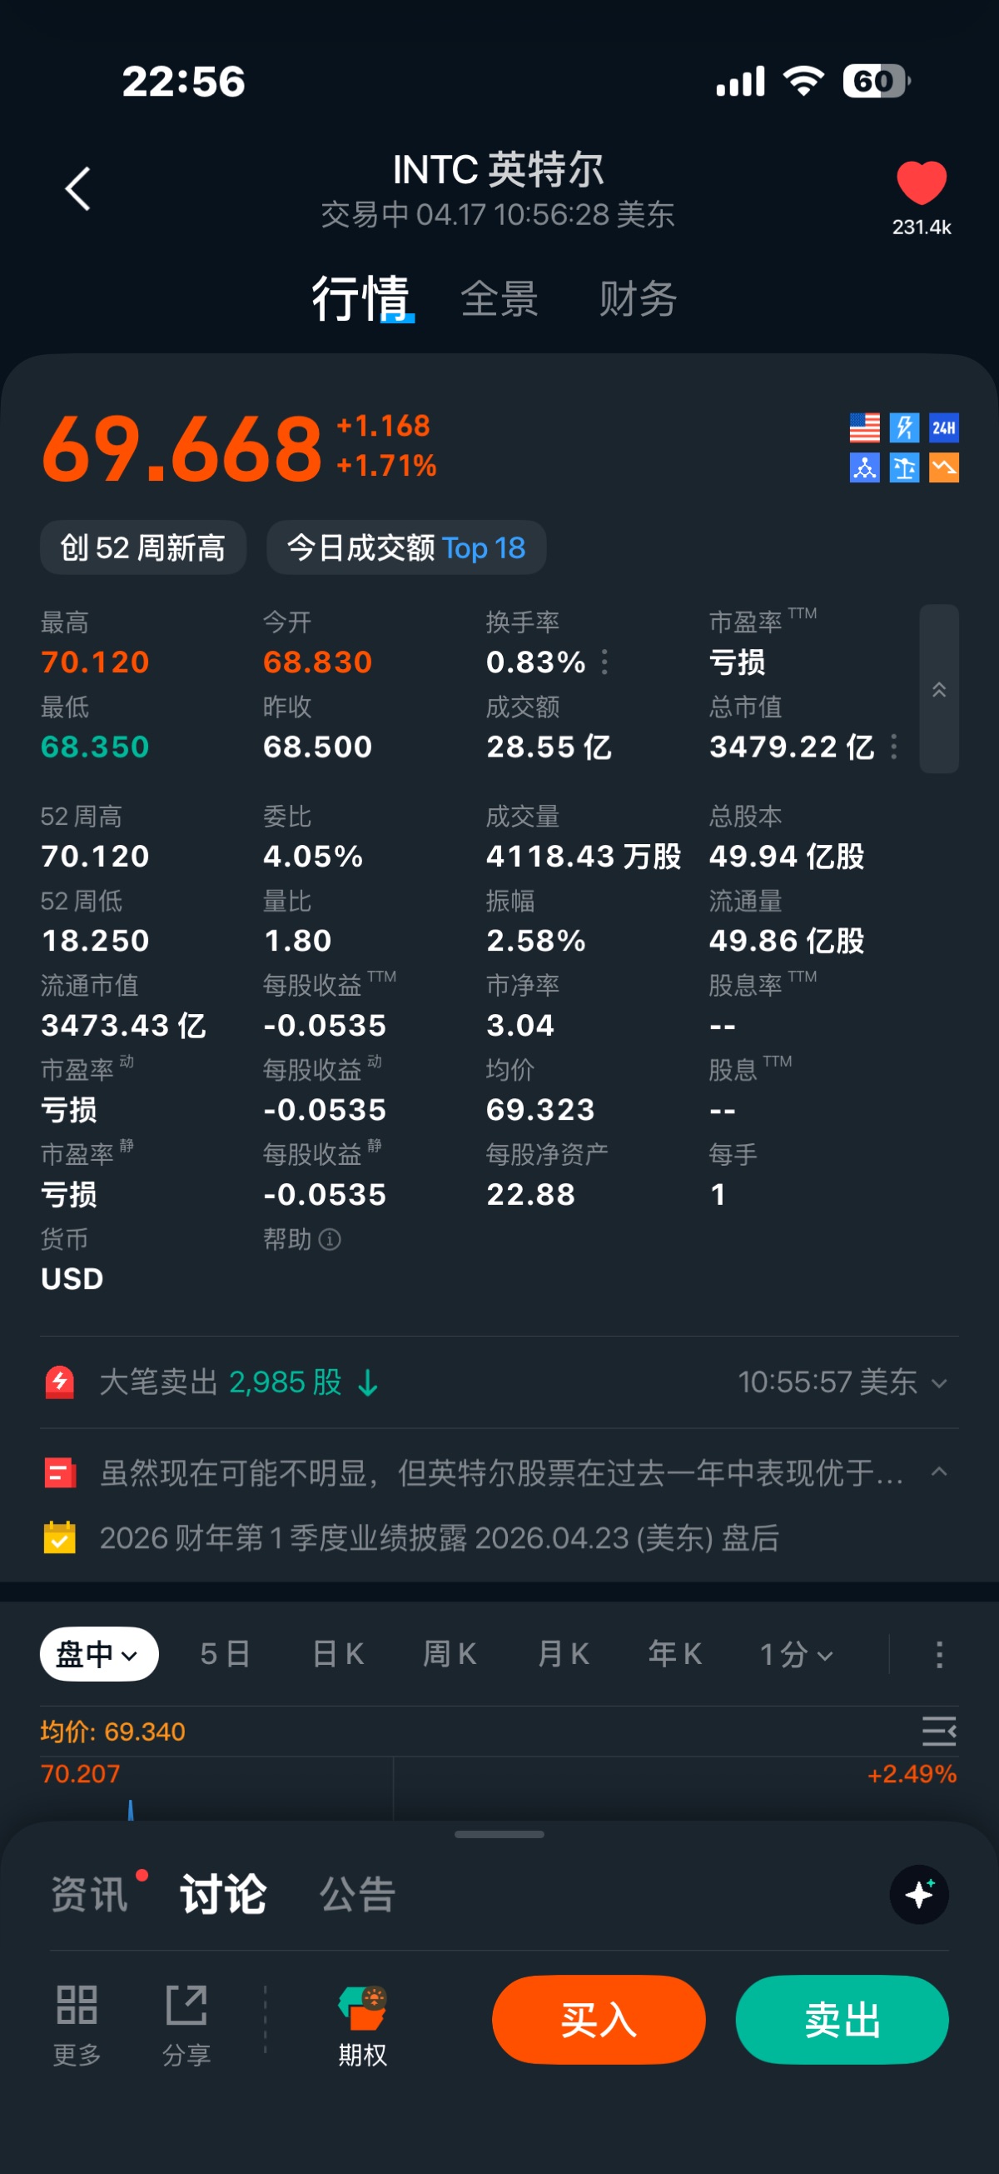The width and height of the screenshot is (999, 2174).
Task: Tap the 分享 share icon
Action: click(x=186, y=2005)
